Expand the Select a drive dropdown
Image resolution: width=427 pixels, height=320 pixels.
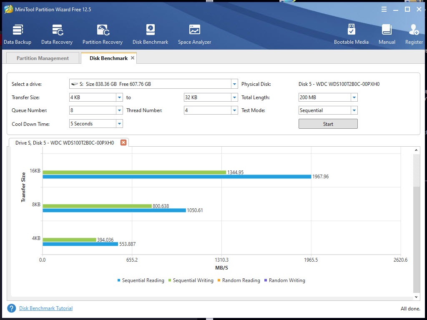(234, 84)
